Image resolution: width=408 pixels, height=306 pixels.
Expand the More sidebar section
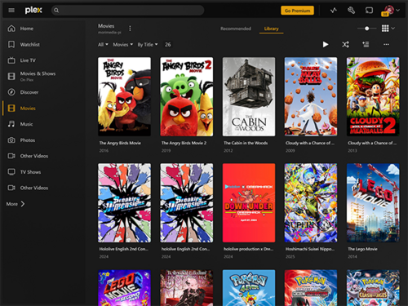click(16, 204)
